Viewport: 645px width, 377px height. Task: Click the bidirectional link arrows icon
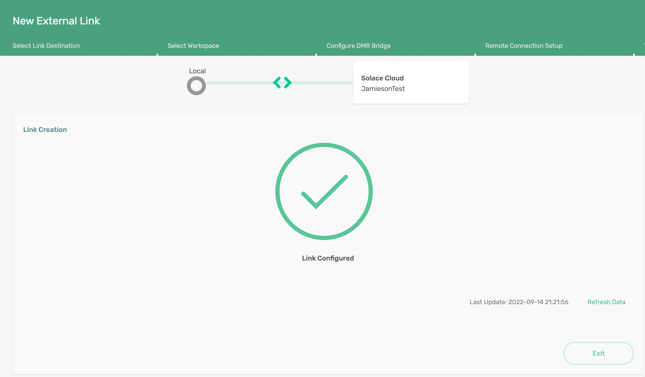[282, 83]
